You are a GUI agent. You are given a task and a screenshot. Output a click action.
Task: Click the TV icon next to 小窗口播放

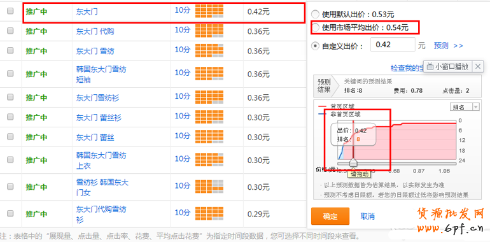point(430,66)
